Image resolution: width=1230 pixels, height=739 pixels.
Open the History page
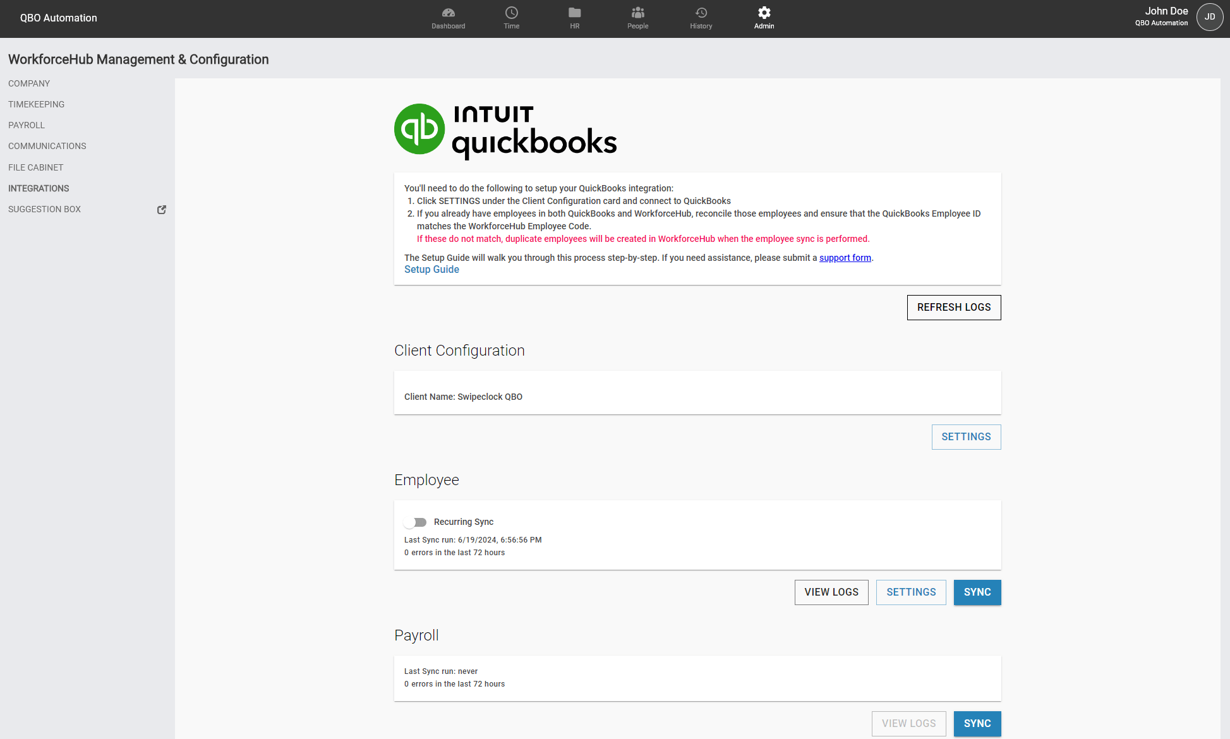[x=701, y=17]
